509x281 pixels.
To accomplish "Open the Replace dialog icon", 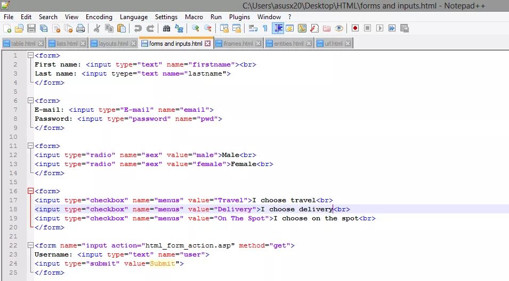I will click(x=179, y=29).
